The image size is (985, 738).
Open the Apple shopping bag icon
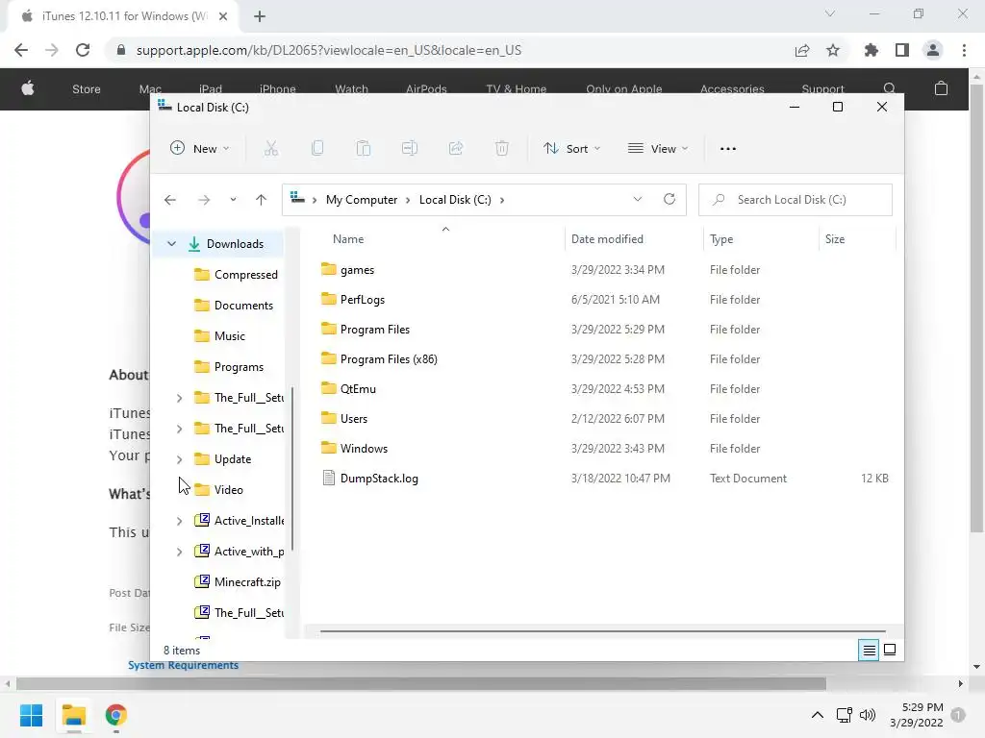click(941, 88)
